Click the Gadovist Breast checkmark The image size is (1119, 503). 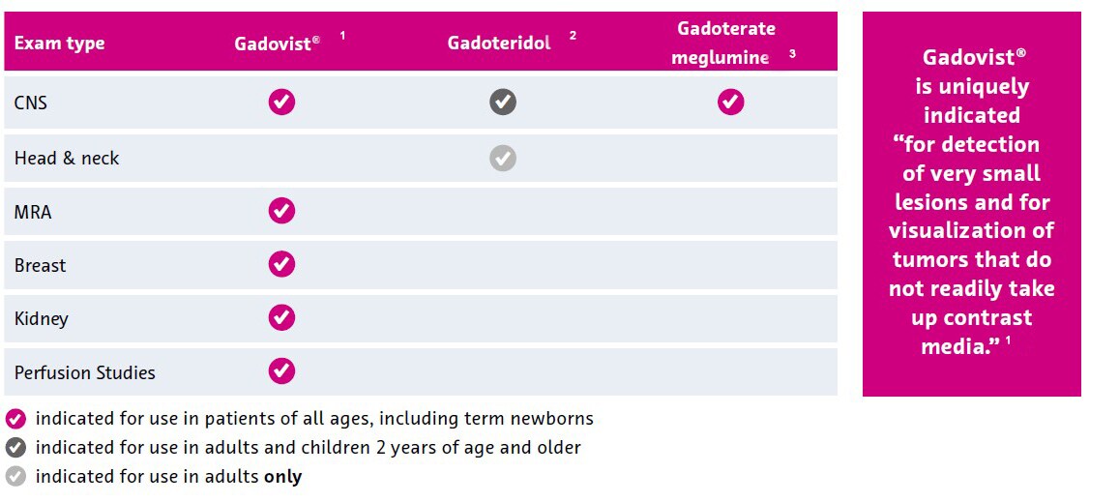281,264
